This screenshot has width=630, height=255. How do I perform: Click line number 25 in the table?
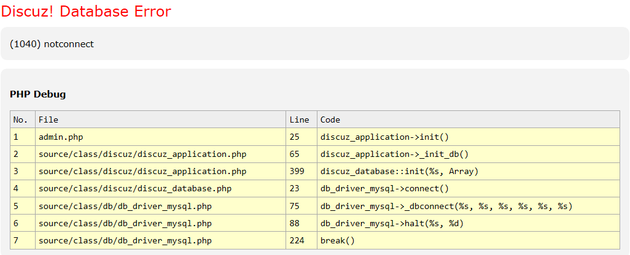(294, 137)
